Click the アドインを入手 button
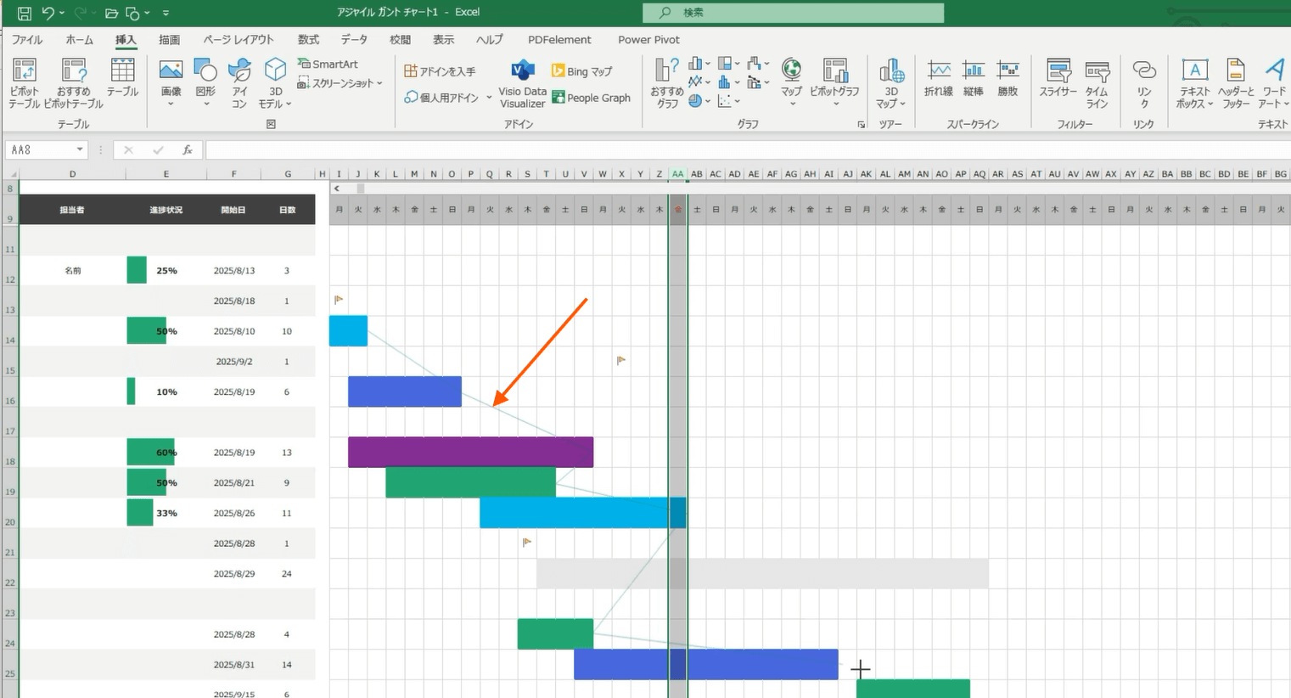1291x698 pixels. [440, 71]
